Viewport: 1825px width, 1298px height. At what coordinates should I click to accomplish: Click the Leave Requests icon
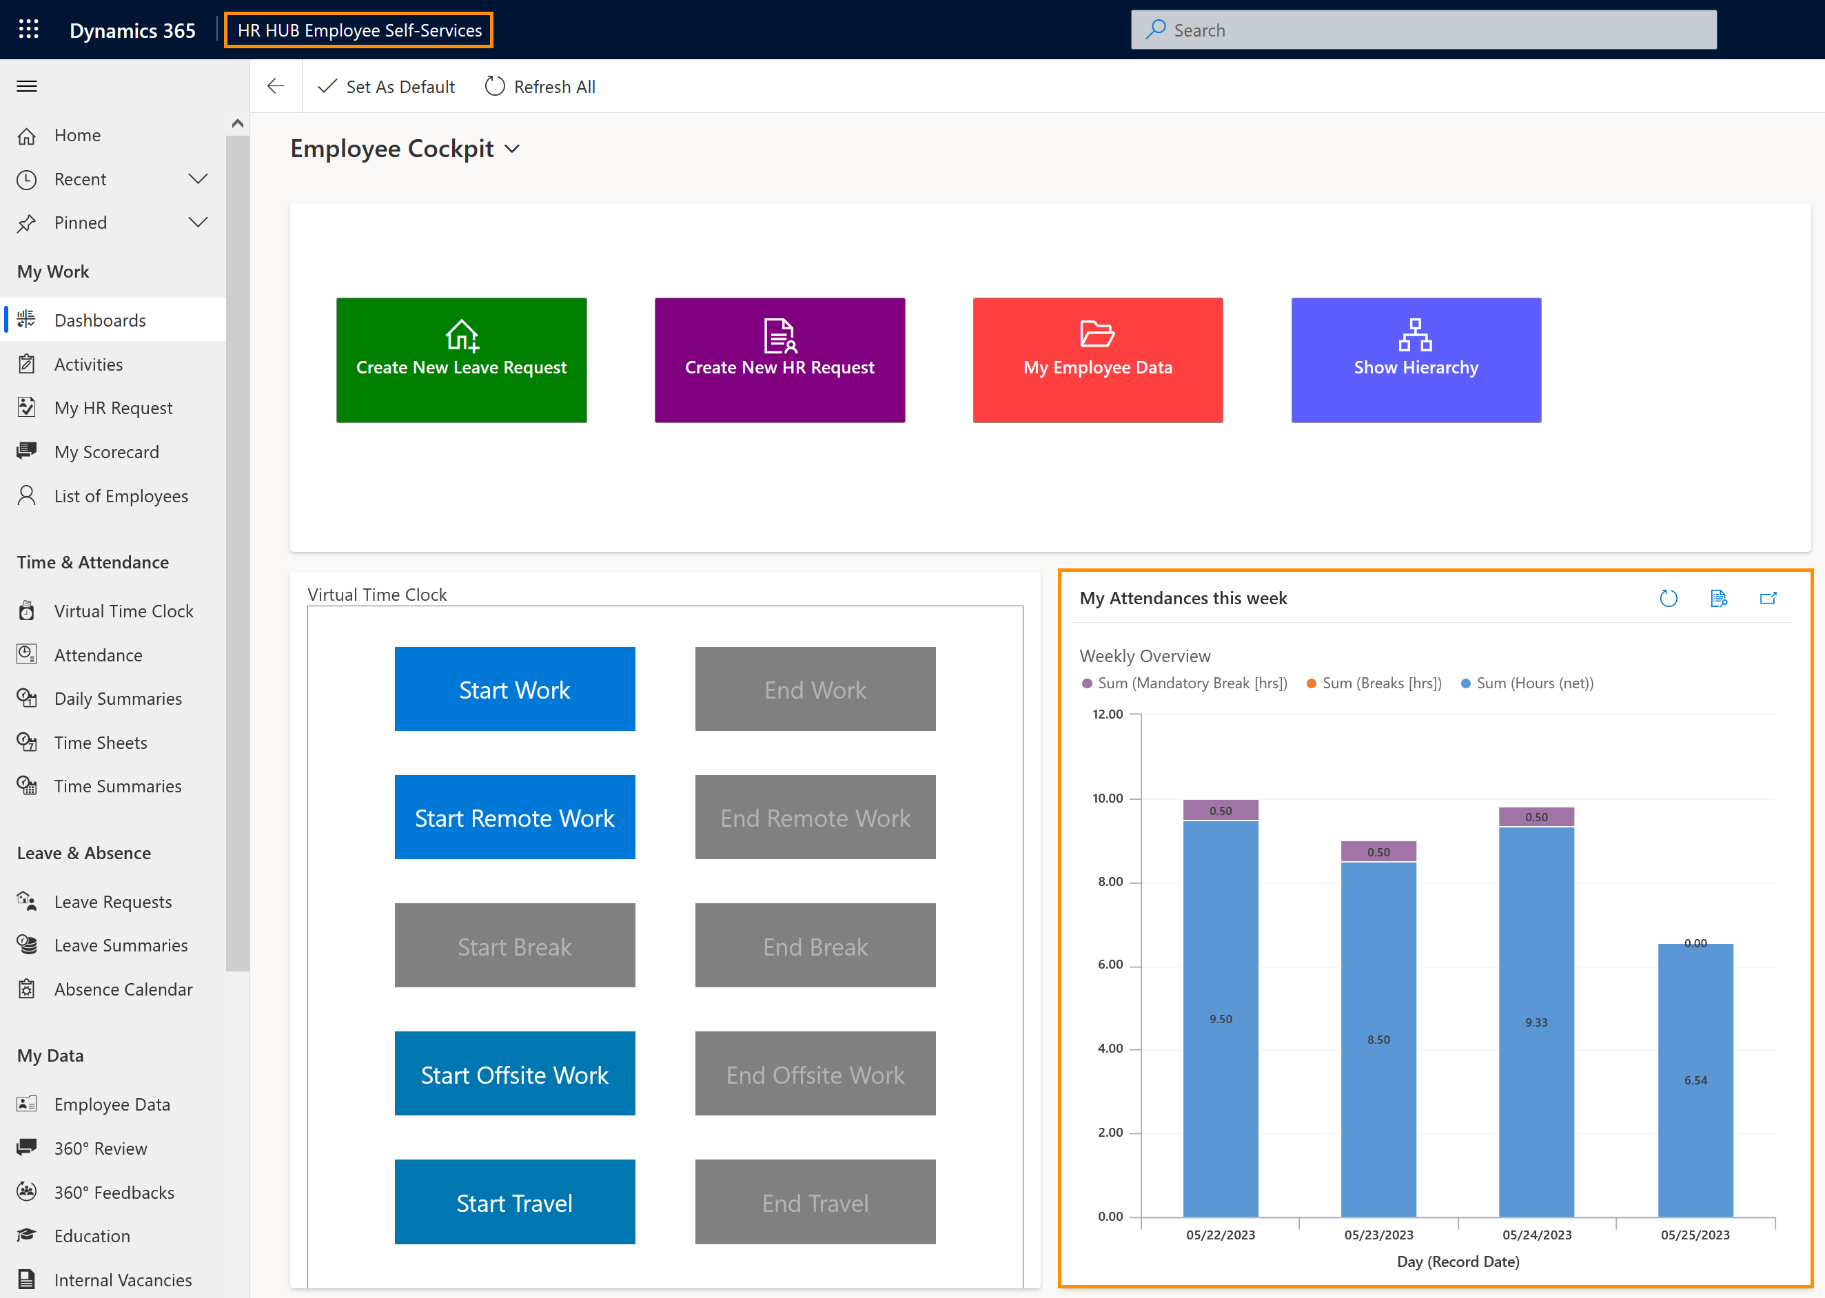pyautogui.click(x=27, y=902)
